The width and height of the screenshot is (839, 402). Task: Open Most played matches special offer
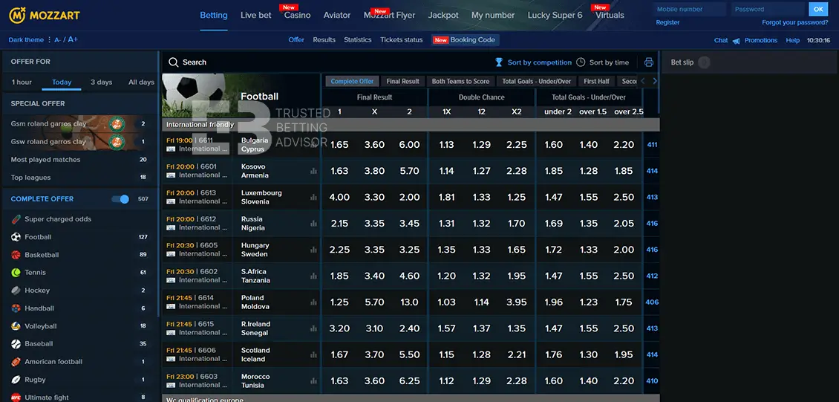(x=79, y=160)
